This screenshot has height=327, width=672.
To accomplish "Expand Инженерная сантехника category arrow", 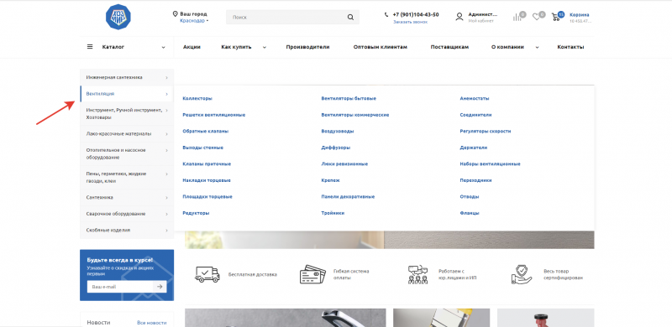I will tap(166, 78).
